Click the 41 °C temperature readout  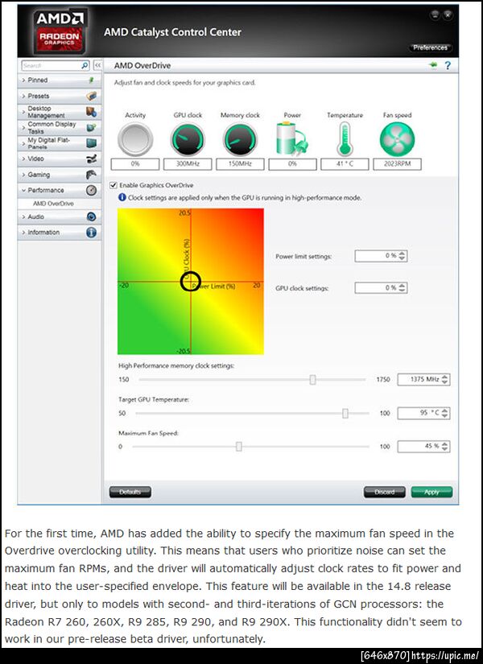pos(345,164)
